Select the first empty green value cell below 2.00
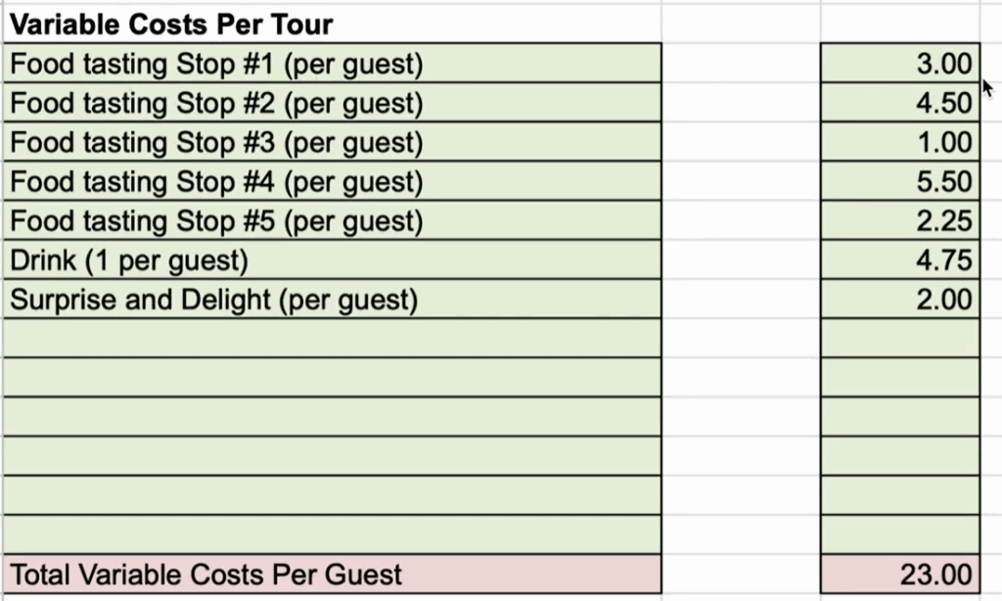The image size is (1002, 601). pos(900,338)
